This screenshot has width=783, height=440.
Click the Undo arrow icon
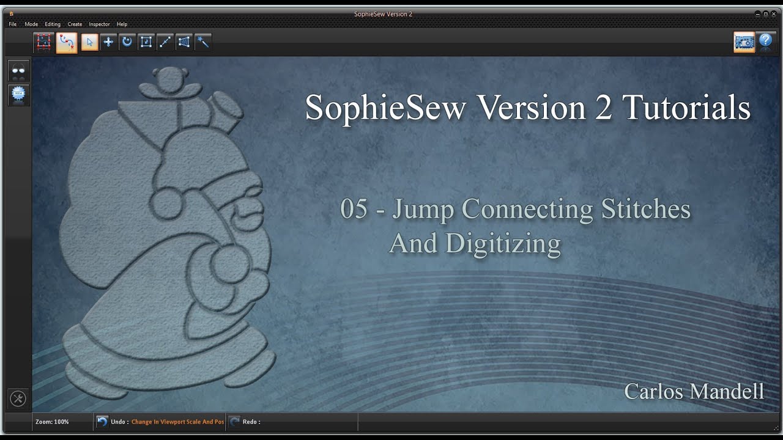tap(102, 422)
